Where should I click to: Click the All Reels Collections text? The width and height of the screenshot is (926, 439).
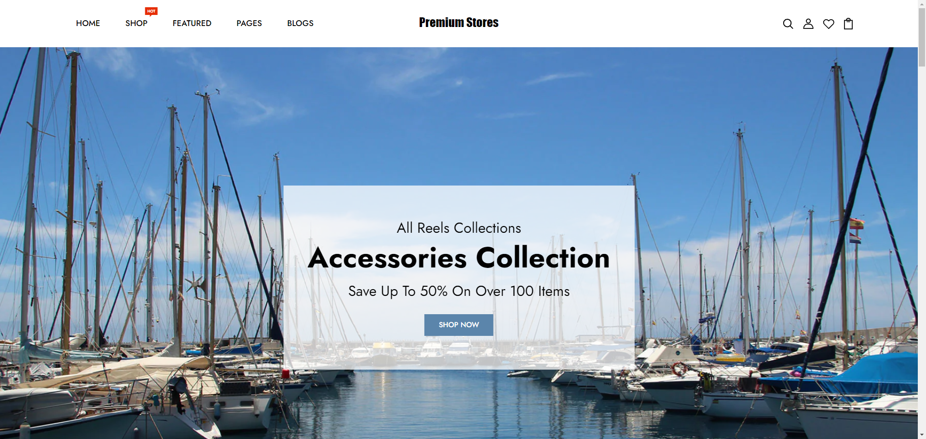tap(459, 228)
